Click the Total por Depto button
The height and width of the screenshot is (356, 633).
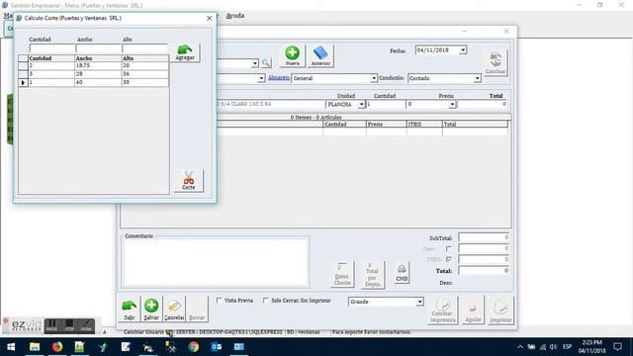click(372, 275)
